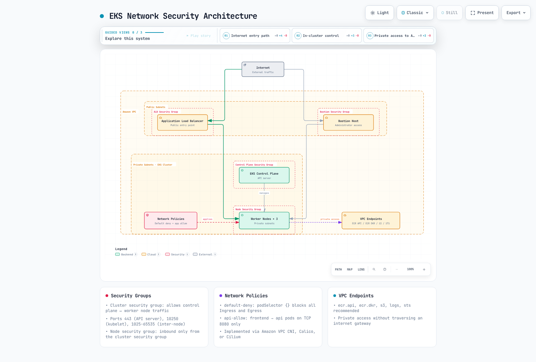The height and width of the screenshot is (362, 536).
Task: Click the guided views progress bar
Action: [x=154, y=33]
